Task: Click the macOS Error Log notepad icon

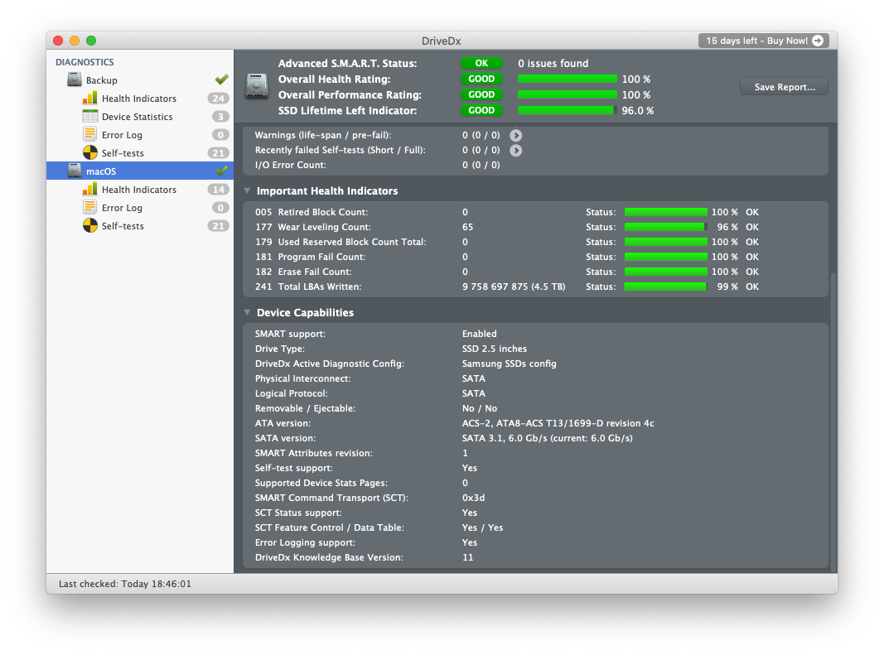Action: [89, 207]
